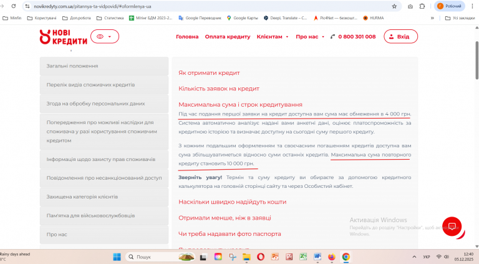Open the Доп.робота bookmark folder
This screenshot has height=264, width=479.
(77, 18)
